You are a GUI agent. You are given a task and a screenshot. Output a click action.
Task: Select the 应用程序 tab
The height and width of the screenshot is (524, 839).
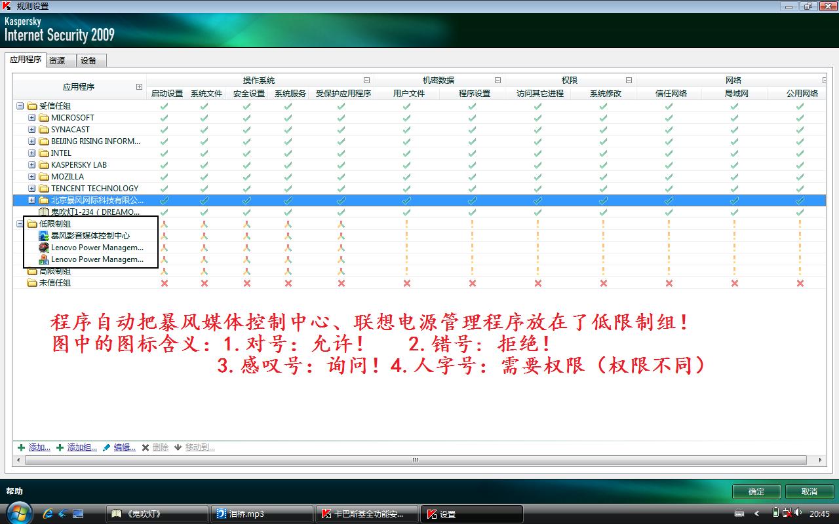[x=26, y=60]
